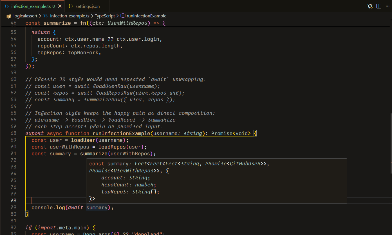Viewport: 392px width, 235px height.
Task: Click the folder icon beside logicalassert breadcrumb
Action: (x=9, y=16)
